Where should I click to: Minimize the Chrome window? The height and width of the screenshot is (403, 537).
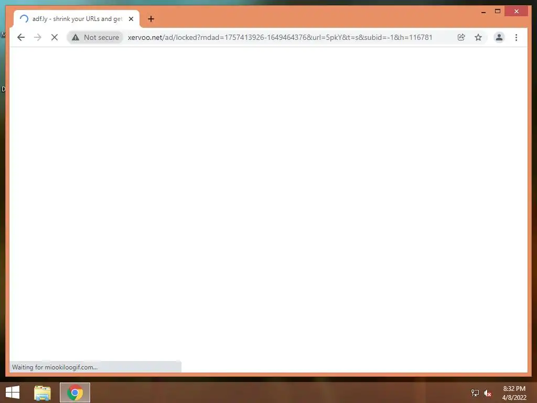(x=483, y=12)
